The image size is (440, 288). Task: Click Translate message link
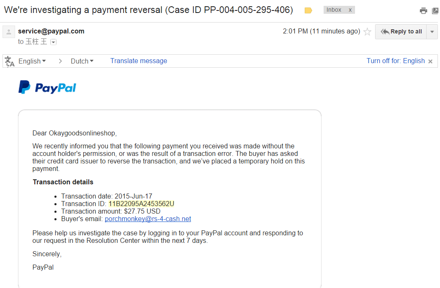139,61
